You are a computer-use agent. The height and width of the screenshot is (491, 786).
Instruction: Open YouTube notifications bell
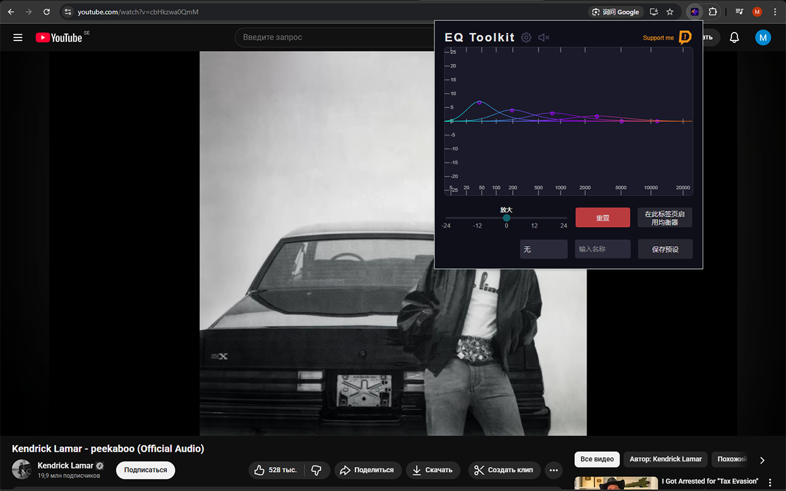point(734,37)
